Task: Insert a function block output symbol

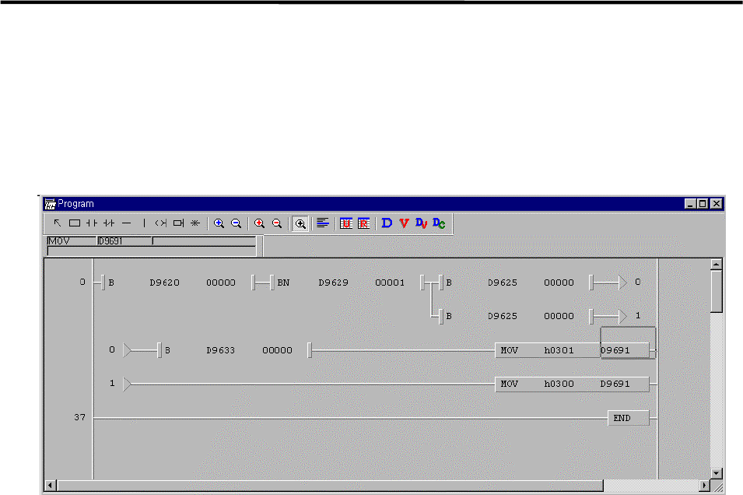Action: click(x=178, y=223)
